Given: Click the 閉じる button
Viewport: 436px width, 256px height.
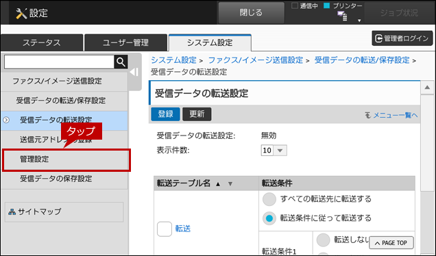Looking at the screenshot, I should pos(251,13).
